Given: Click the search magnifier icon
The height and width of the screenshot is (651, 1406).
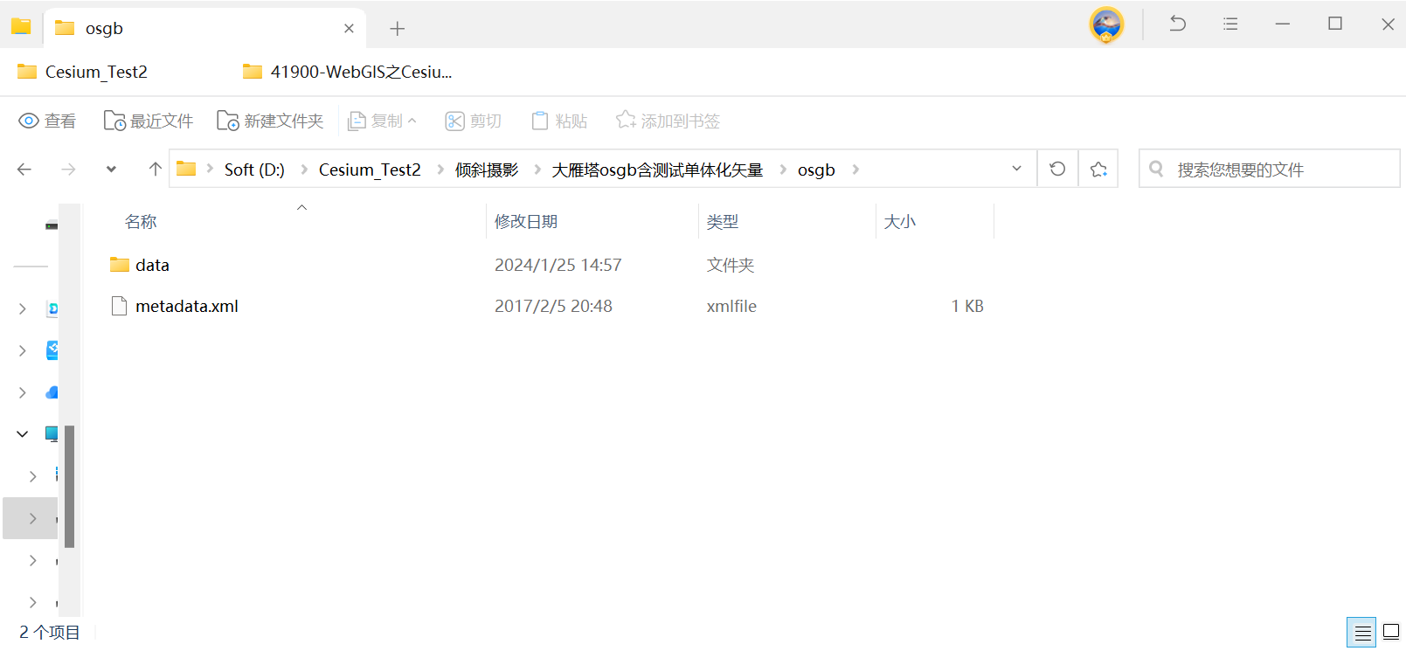Looking at the screenshot, I should 1156,169.
